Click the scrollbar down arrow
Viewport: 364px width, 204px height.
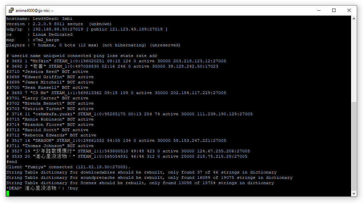click(x=354, y=193)
